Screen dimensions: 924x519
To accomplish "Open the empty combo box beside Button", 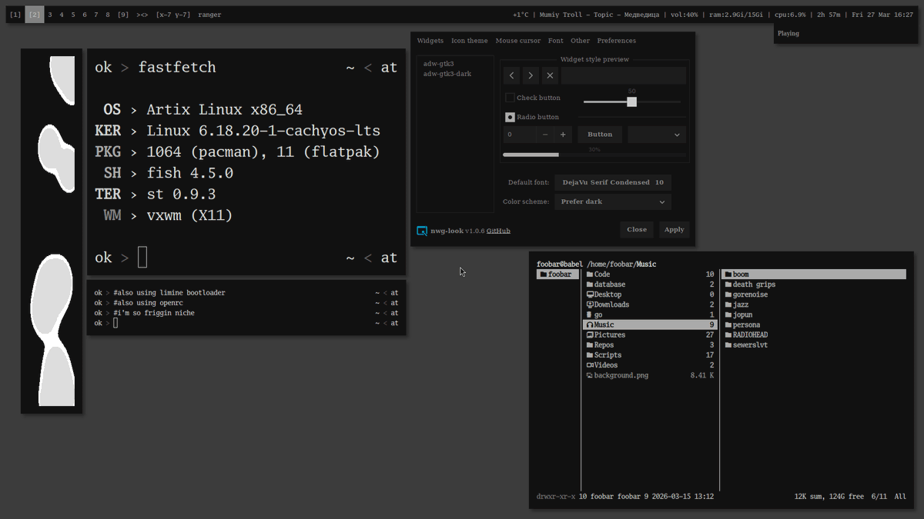I will [x=657, y=135].
